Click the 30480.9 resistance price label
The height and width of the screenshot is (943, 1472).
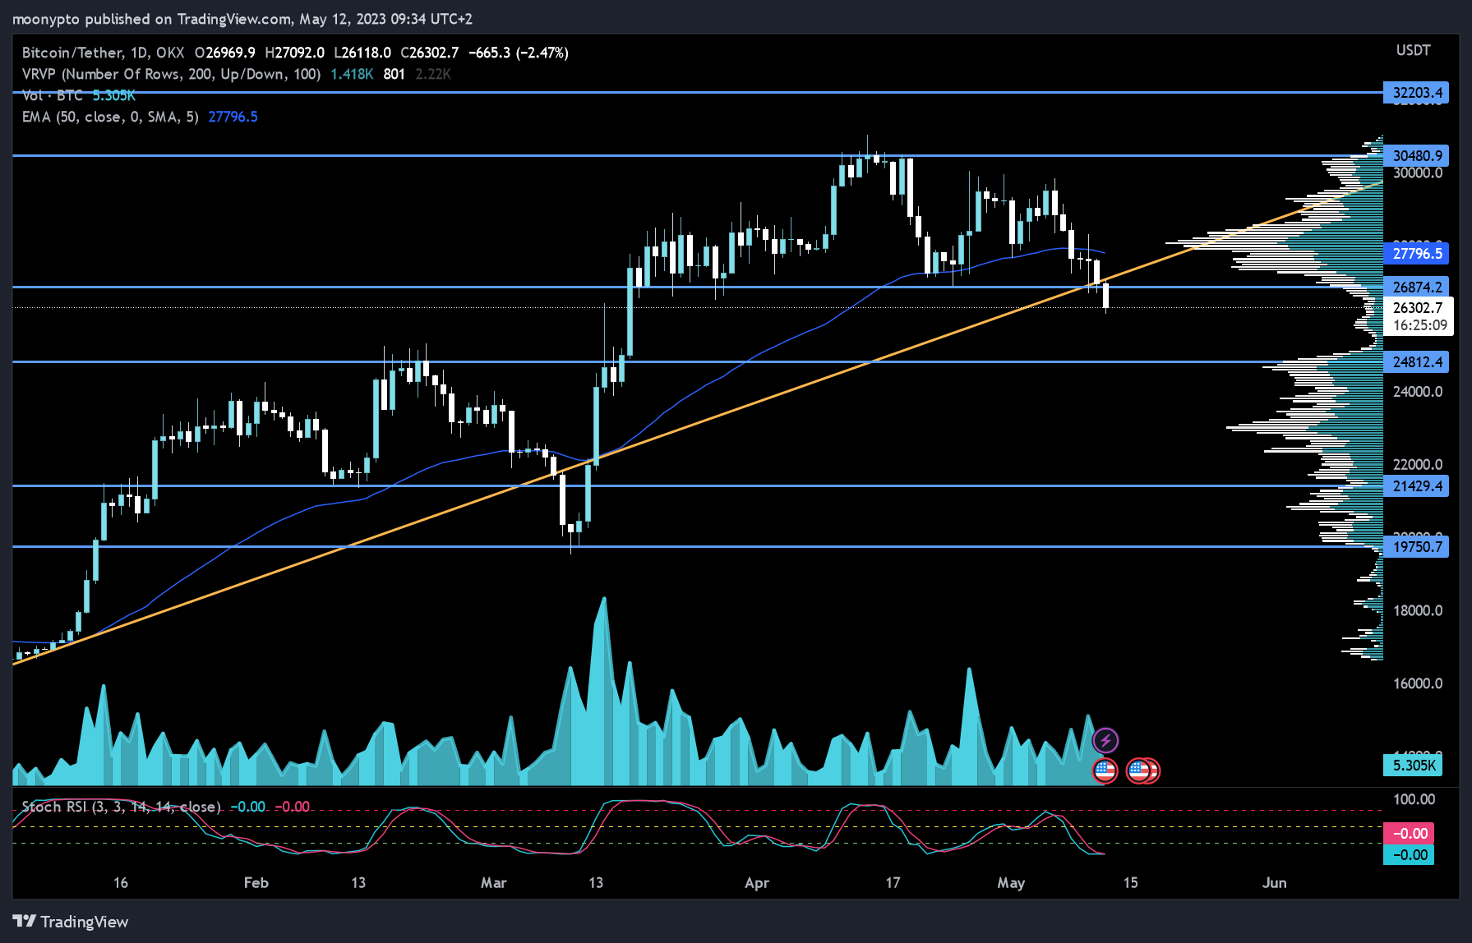pos(1417,155)
